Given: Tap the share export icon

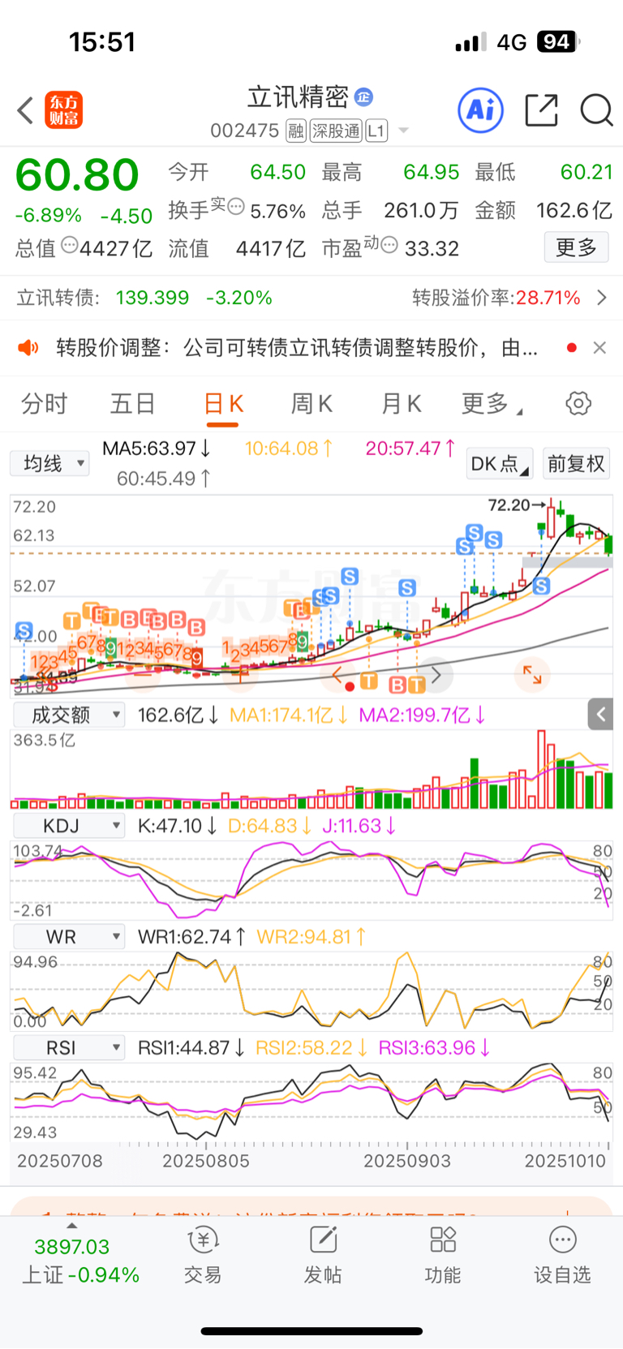Looking at the screenshot, I should point(542,110).
